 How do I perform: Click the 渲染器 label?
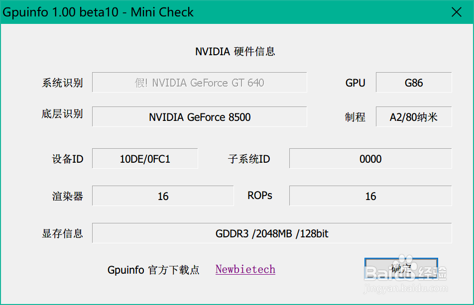pyautogui.click(x=68, y=197)
